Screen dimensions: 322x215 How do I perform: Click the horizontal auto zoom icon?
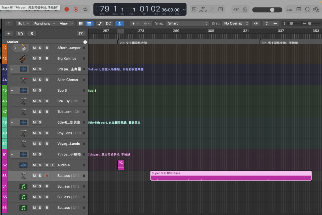point(275,23)
